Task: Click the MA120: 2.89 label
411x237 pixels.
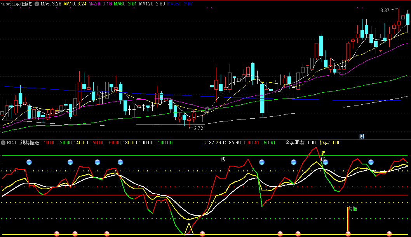Action: point(152,4)
